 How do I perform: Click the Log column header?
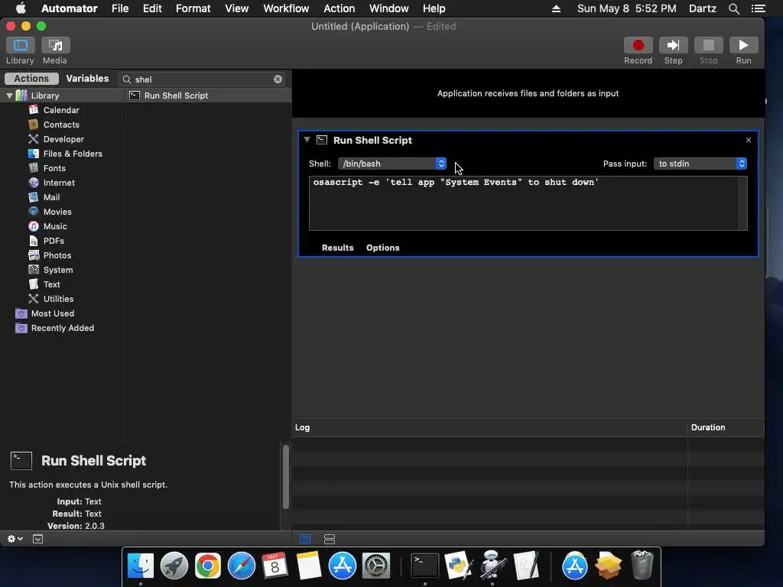pyautogui.click(x=489, y=427)
